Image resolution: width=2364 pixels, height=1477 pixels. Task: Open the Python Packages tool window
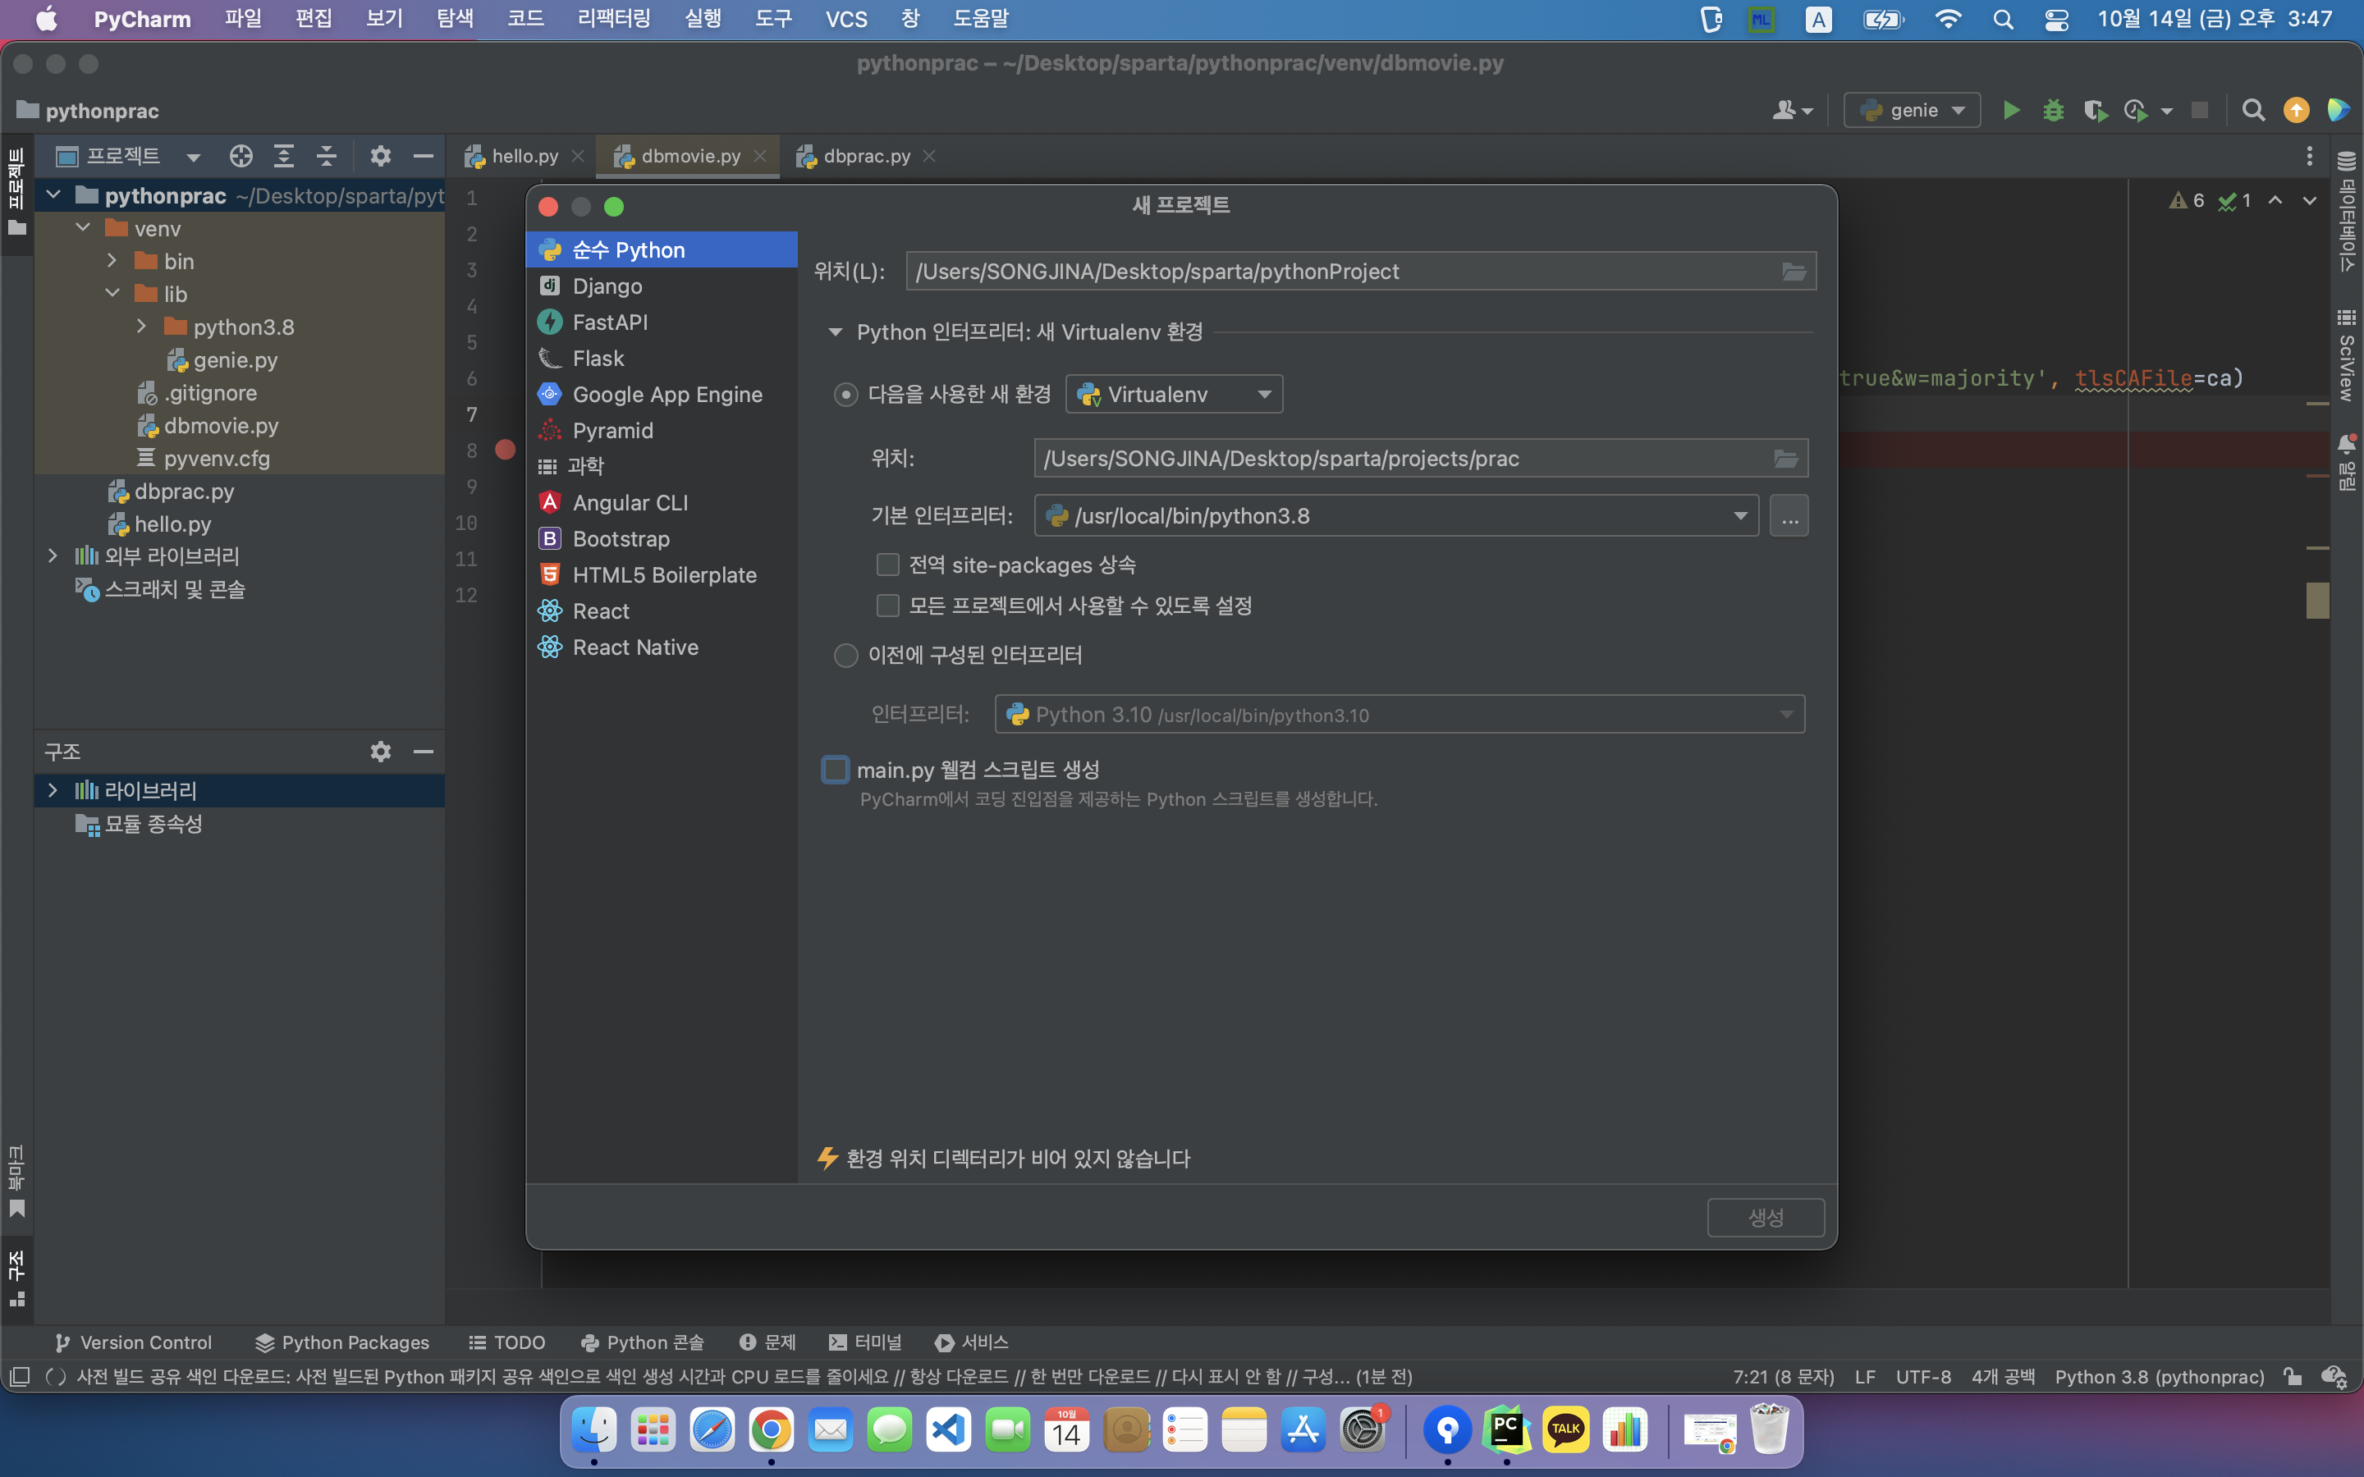pos(342,1342)
